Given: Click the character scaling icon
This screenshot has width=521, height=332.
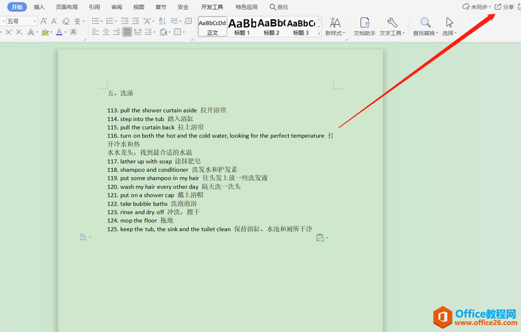Looking at the screenshot, I should coord(147,21).
